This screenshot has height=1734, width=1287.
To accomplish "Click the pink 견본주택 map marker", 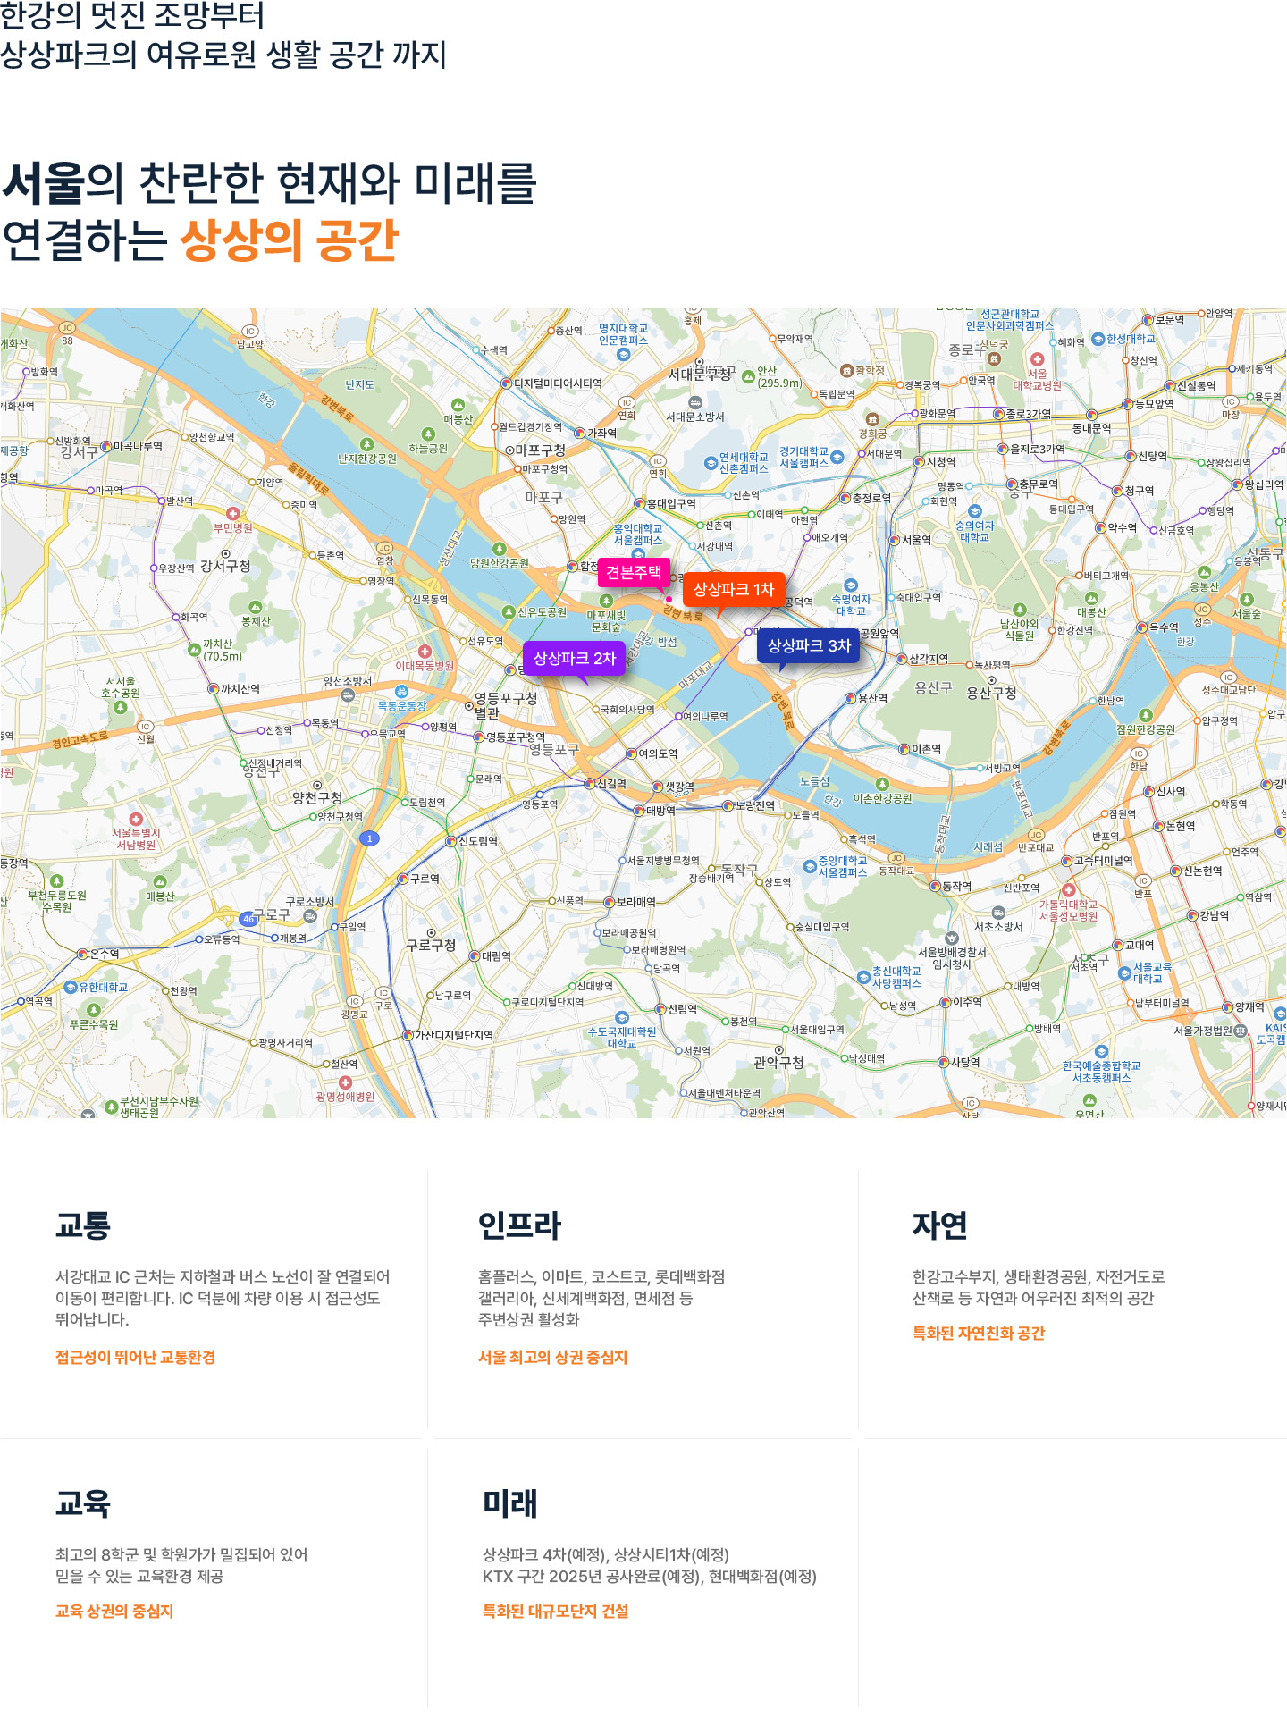I will point(634,572).
